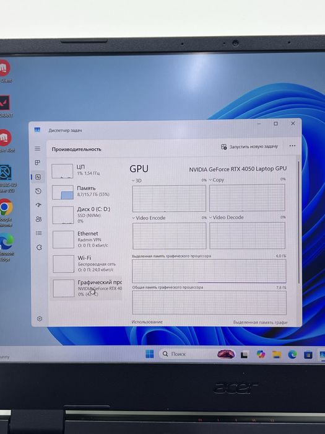Viewport: 325px width, 434px height.
Task: Click the Task Manager title bar app icon
Action: tap(37, 130)
